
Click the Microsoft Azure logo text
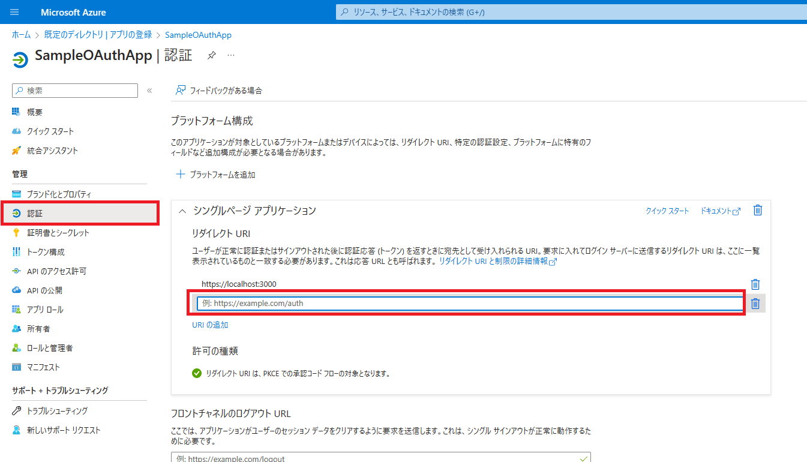tap(73, 13)
